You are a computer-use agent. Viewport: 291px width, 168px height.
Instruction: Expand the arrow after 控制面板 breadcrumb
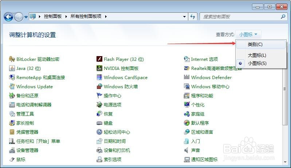[x=66, y=16]
